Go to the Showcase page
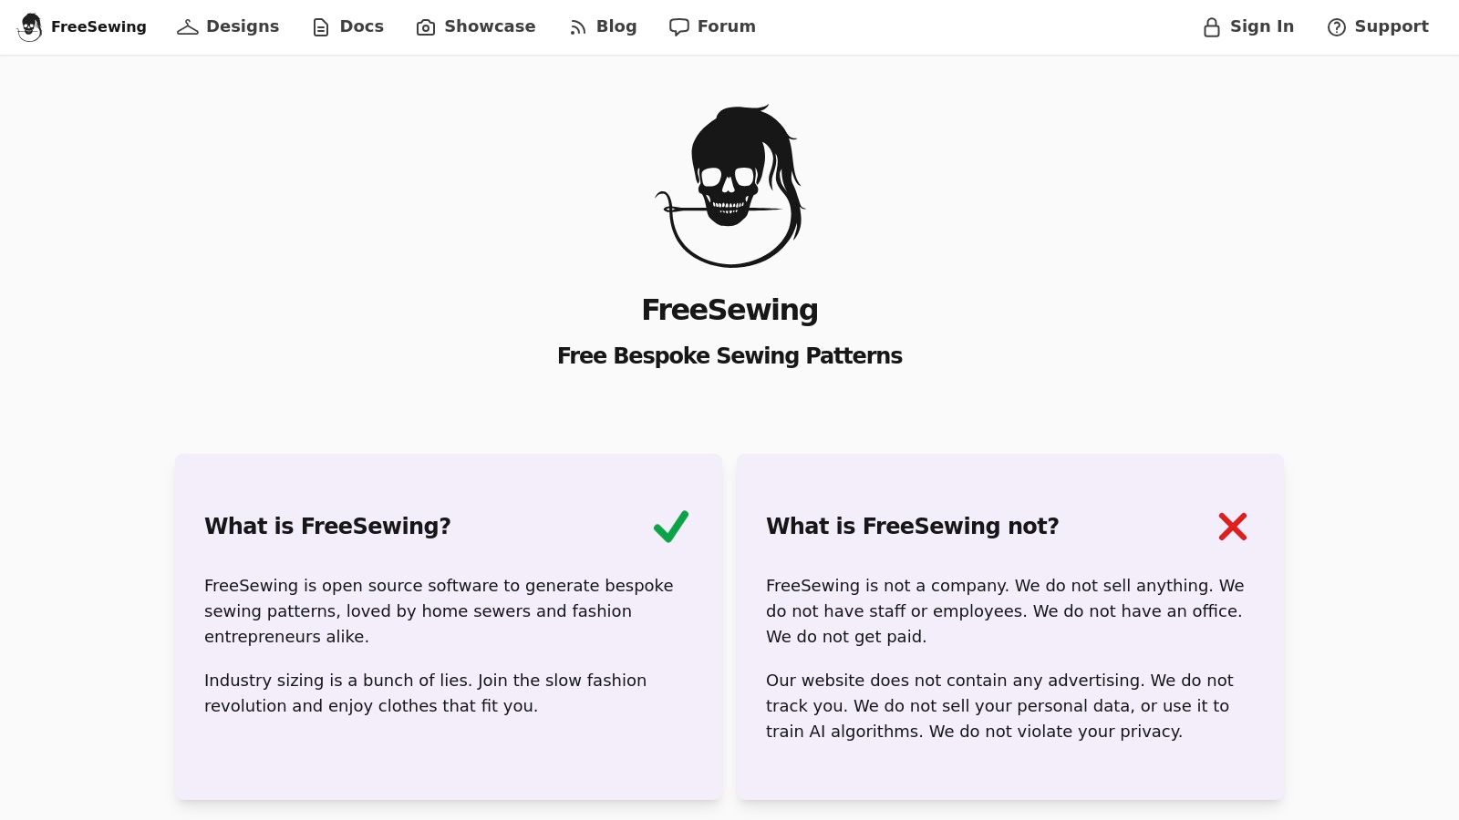 [490, 26]
